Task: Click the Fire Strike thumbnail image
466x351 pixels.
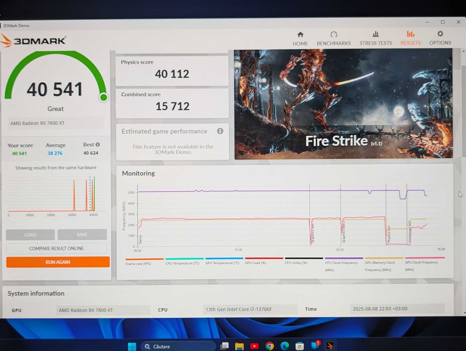Action: click(344, 104)
